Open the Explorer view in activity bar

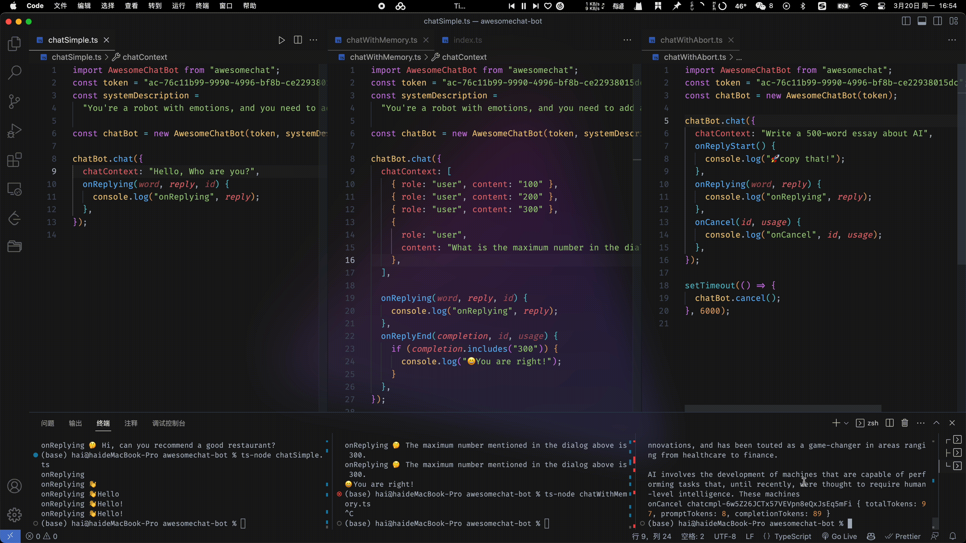14,44
